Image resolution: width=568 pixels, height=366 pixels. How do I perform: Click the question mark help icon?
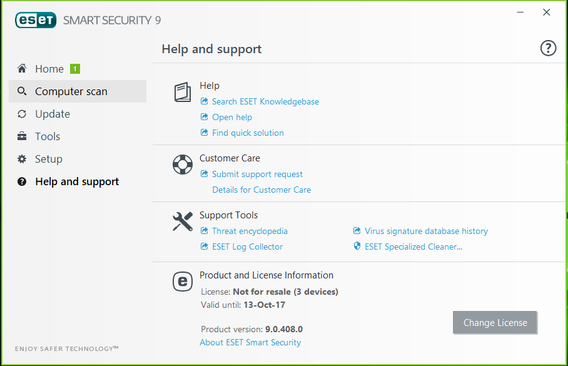tap(548, 48)
